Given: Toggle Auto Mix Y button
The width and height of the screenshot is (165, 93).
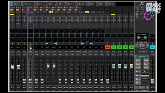Looking at the screenshot, I should click(146, 37).
